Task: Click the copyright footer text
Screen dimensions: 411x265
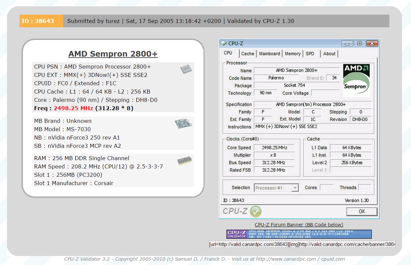Action: click(205, 259)
